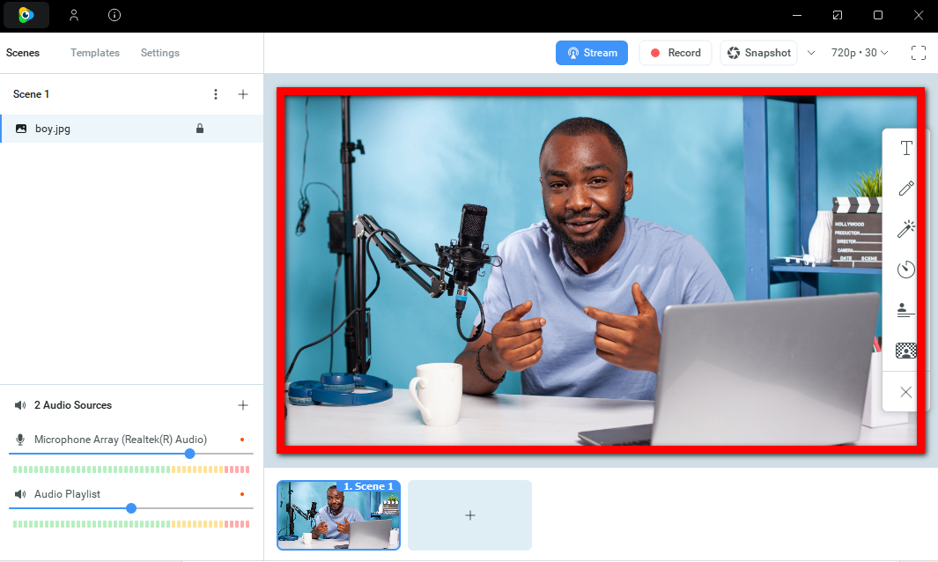Mute the Audio Playlist source
938x562 pixels.
[20, 494]
